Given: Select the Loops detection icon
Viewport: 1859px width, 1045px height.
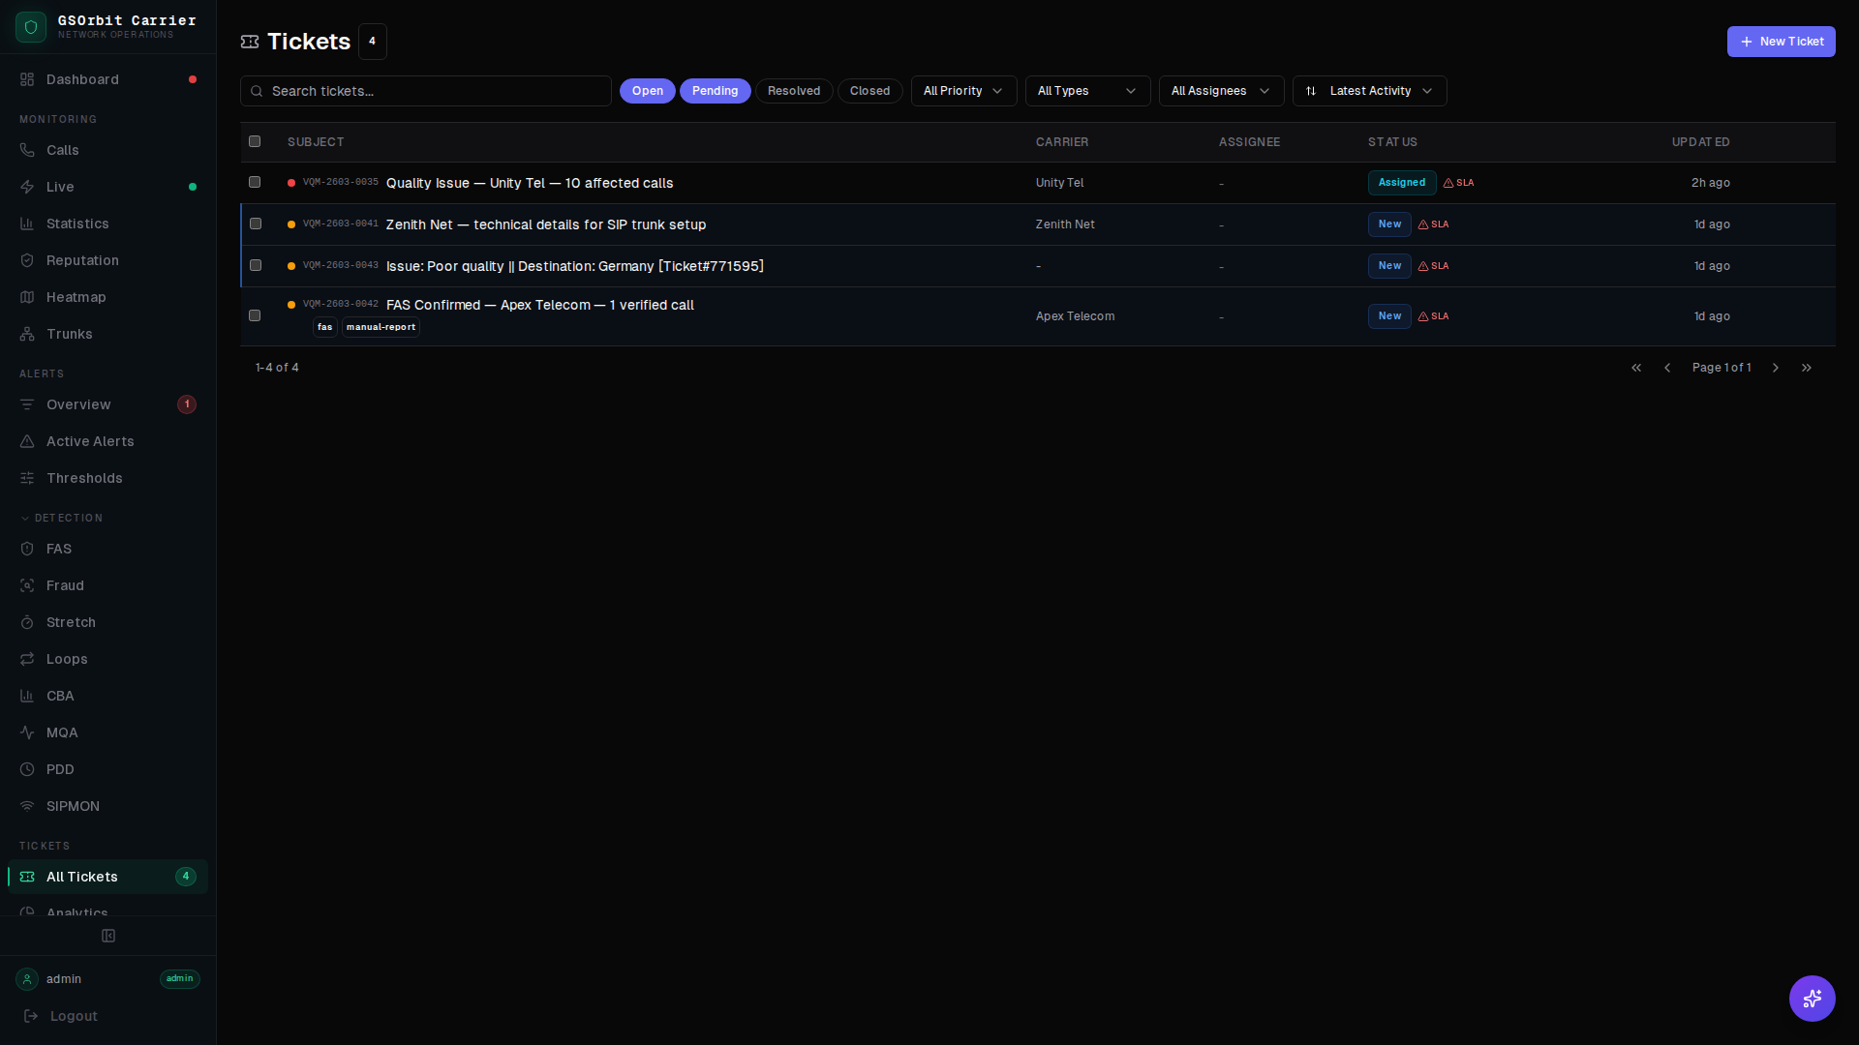Looking at the screenshot, I should coord(28,659).
